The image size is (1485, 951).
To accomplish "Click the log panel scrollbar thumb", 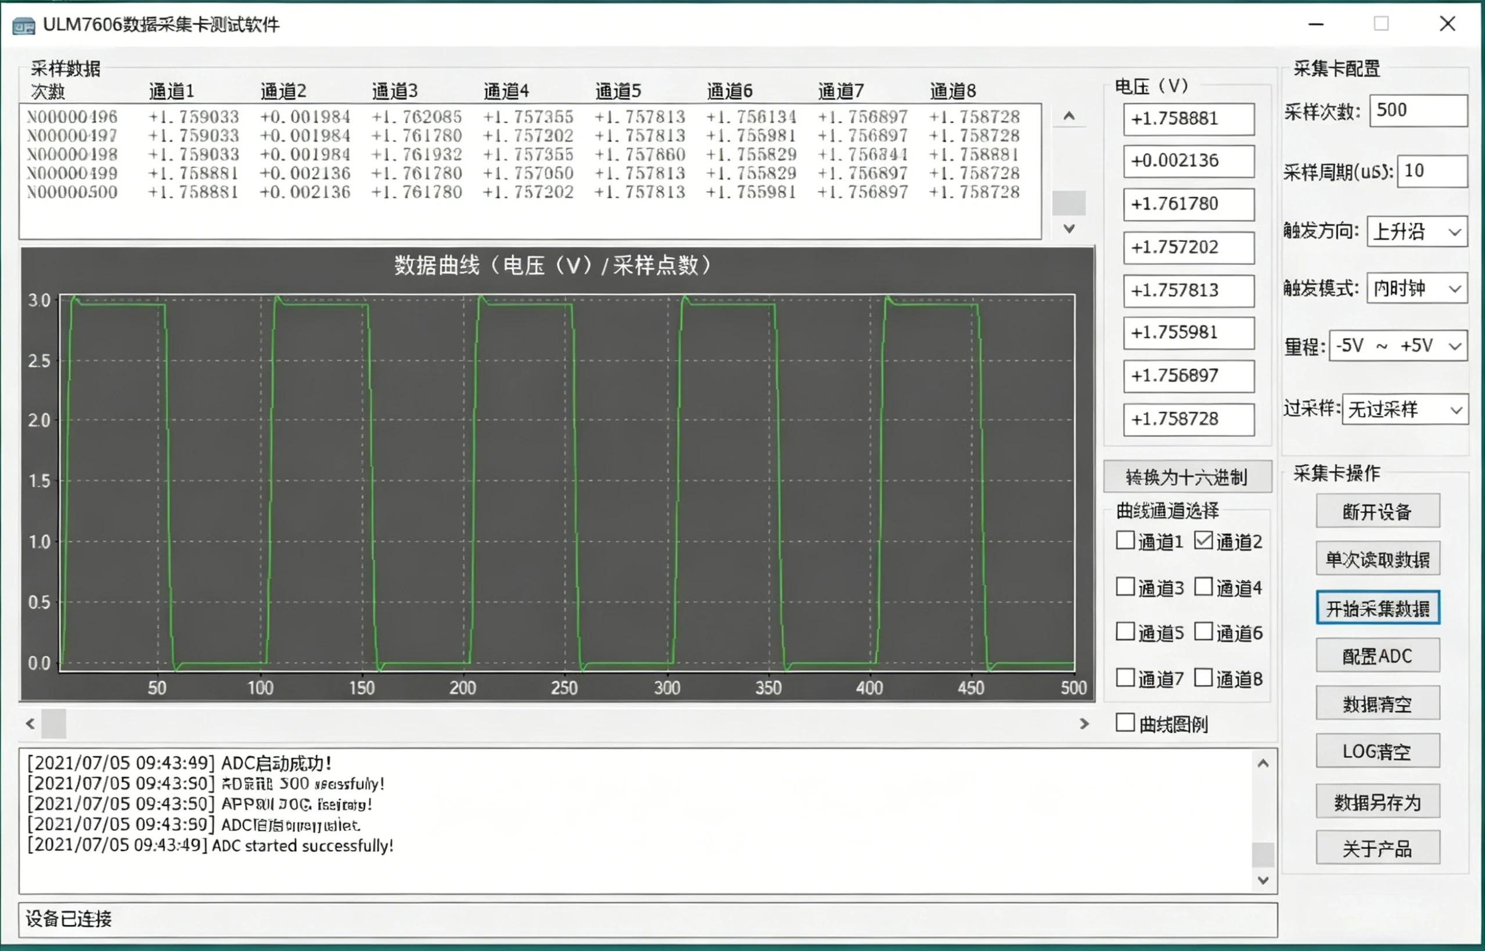I will pyautogui.click(x=1263, y=855).
